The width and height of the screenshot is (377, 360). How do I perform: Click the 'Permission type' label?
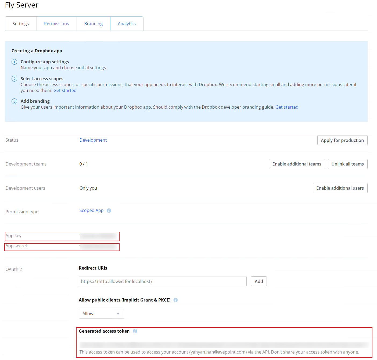pos(22,212)
